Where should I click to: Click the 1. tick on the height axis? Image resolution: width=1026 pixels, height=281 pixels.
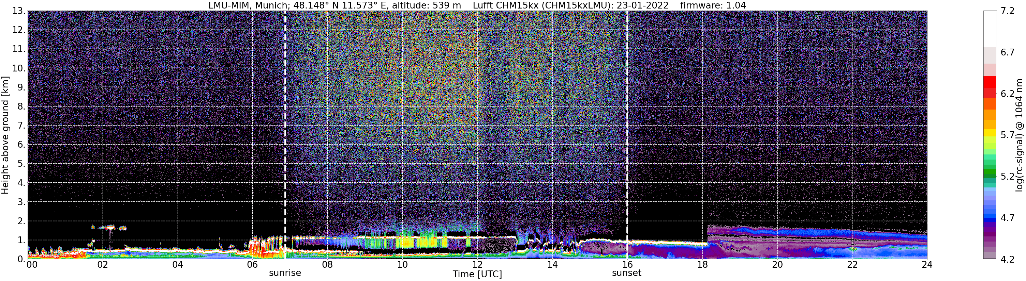[x=21, y=240]
